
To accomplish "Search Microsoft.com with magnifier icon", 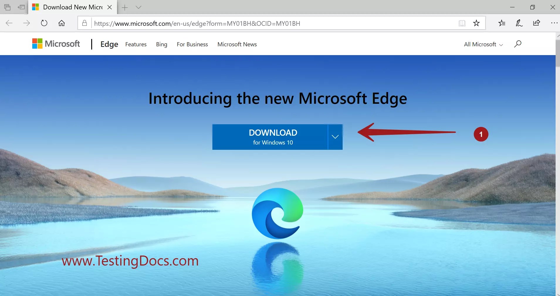I will point(518,44).
